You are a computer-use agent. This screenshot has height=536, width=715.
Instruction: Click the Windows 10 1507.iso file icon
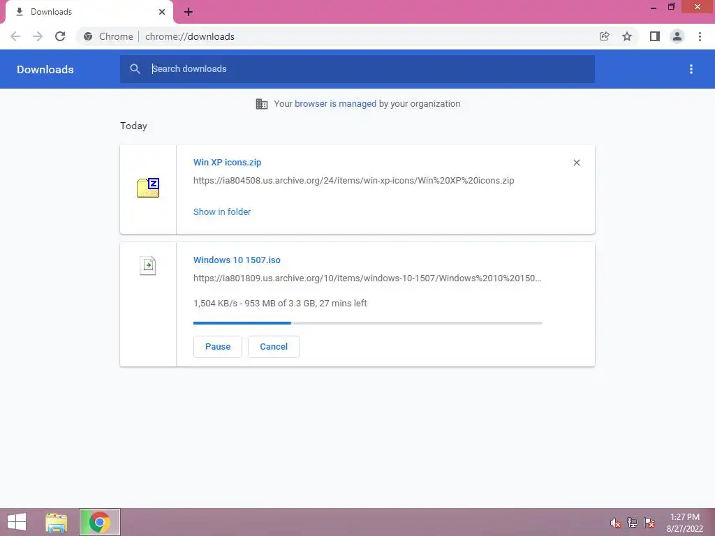tap(148, 265)
